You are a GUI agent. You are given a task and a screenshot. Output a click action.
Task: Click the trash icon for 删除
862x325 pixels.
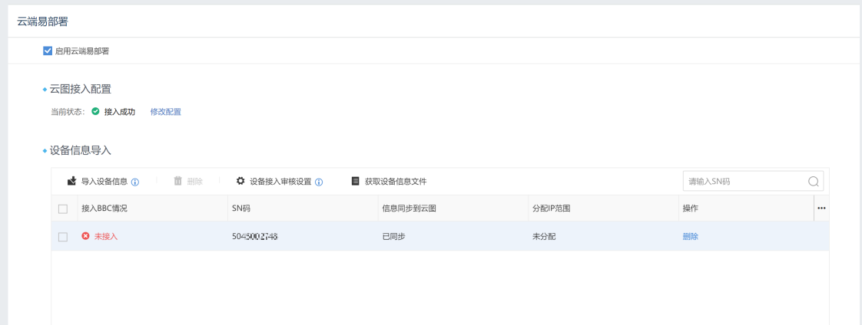177,181
